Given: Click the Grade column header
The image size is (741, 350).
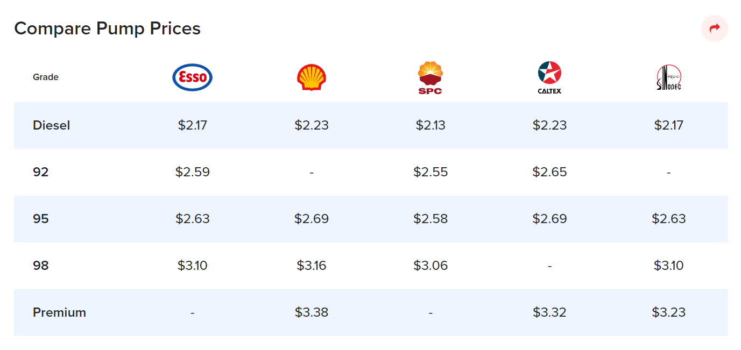Looking at the screenshot, I should click(46, 77).
